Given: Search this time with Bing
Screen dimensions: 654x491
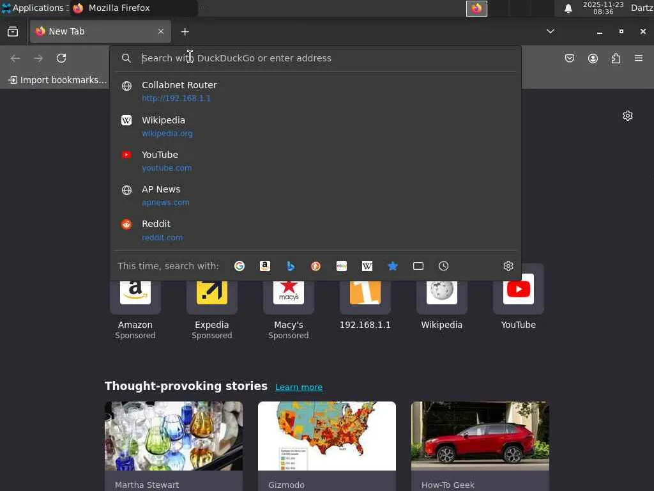Looking at the screenshot, I should click(x=291, y=266).
